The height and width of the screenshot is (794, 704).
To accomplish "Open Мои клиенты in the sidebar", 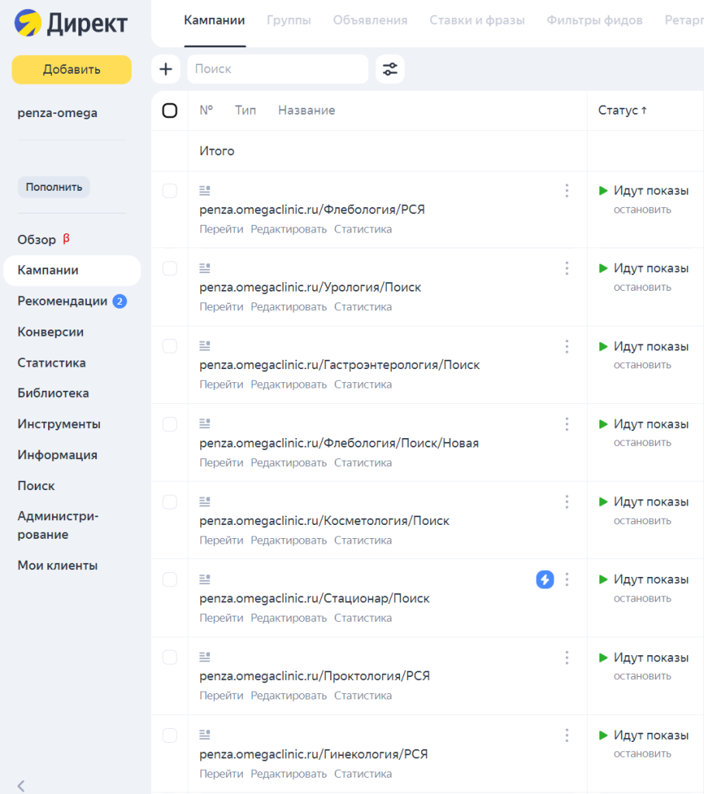I will 57,565.
